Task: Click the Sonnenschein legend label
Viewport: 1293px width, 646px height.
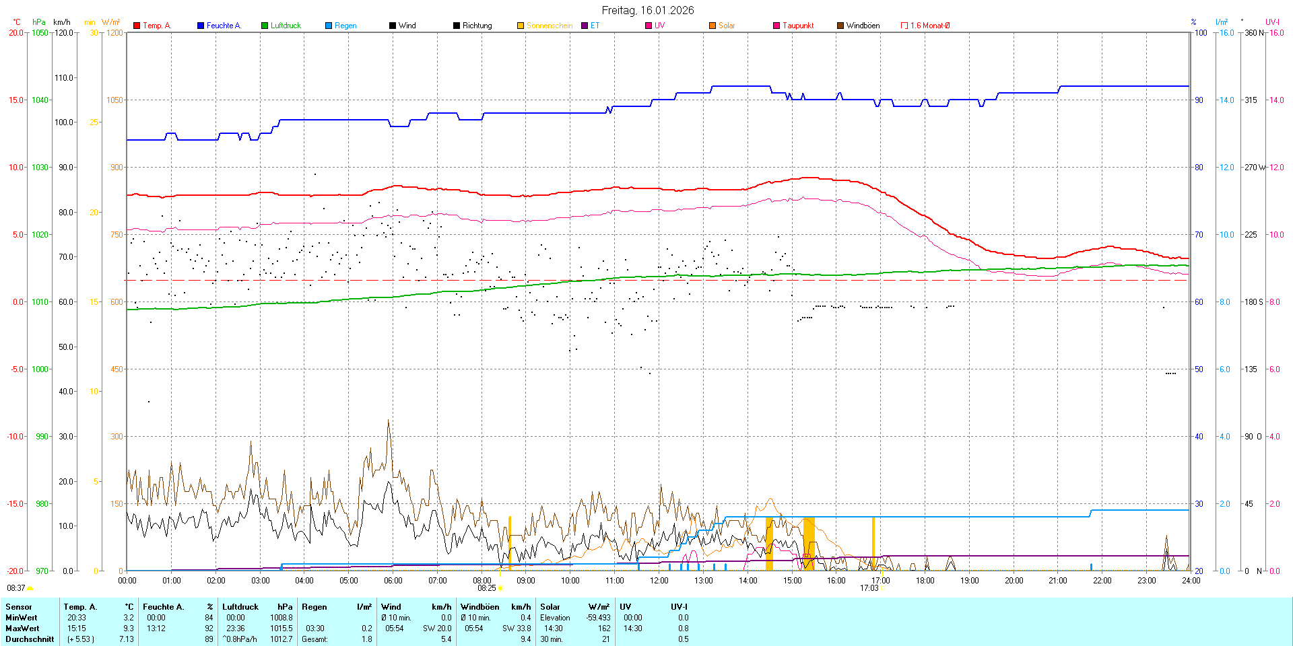Action: [x=550, y=26]
